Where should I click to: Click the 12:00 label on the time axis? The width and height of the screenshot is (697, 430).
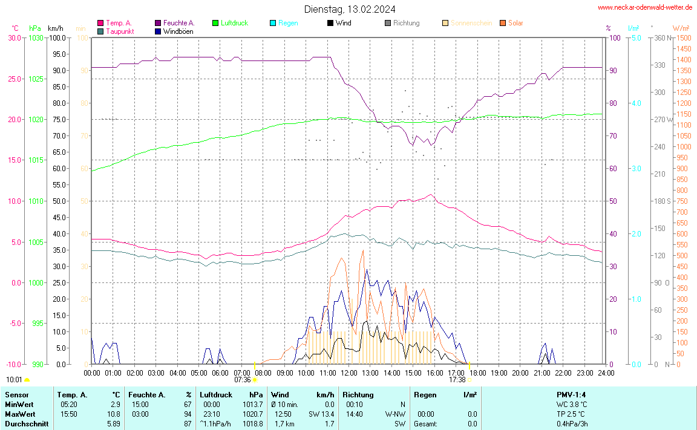pyautogui.click(x=349, y=373)
